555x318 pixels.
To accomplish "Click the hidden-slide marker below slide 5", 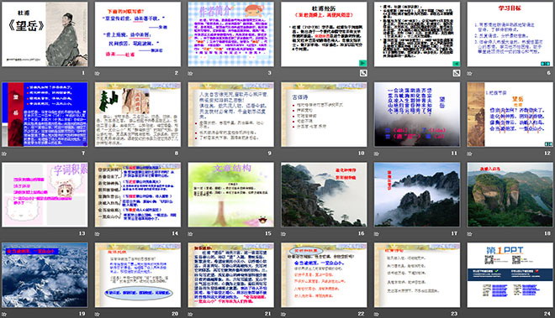I will (x=457, y=73).
